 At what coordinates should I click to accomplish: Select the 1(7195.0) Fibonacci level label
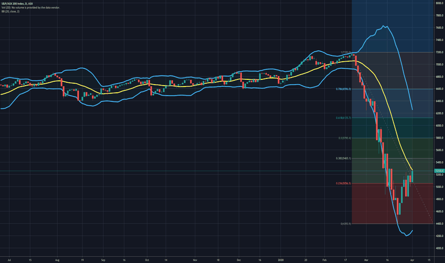pos(346,52)
